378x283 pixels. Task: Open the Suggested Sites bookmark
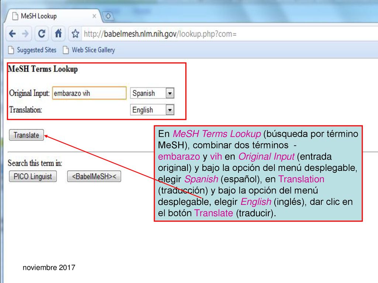32,50
